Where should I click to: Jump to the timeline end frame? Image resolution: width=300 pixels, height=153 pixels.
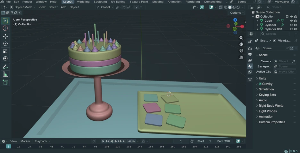pos(124,142)
